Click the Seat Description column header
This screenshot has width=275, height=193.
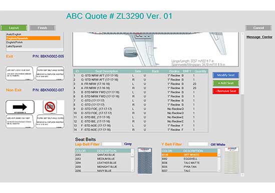107,71
